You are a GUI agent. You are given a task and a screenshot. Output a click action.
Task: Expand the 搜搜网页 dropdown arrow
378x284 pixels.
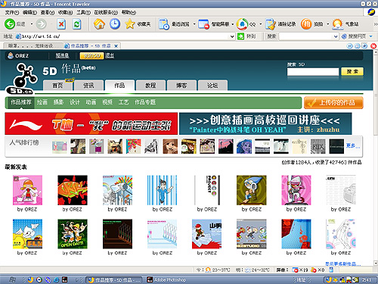coord(370,36)
